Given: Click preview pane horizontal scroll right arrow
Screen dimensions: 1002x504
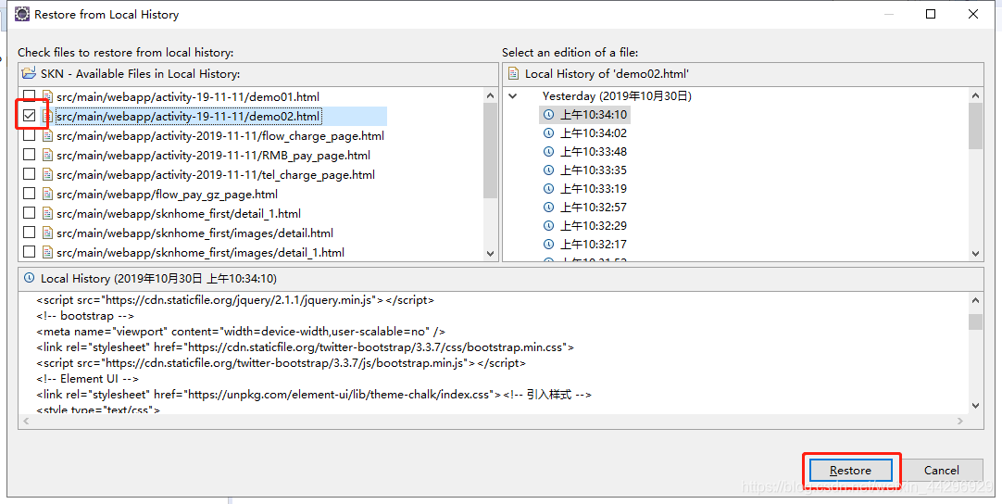Looking at the screenshot, I should (x=959, y=421).
